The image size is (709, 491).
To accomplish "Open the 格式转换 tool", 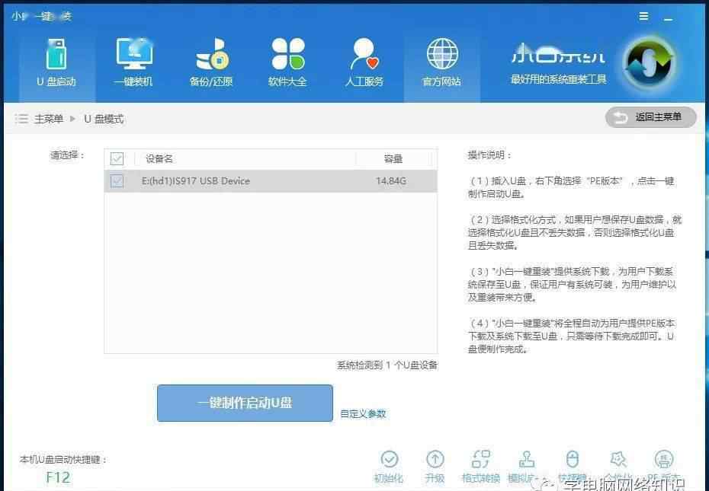I will point(480,466).
